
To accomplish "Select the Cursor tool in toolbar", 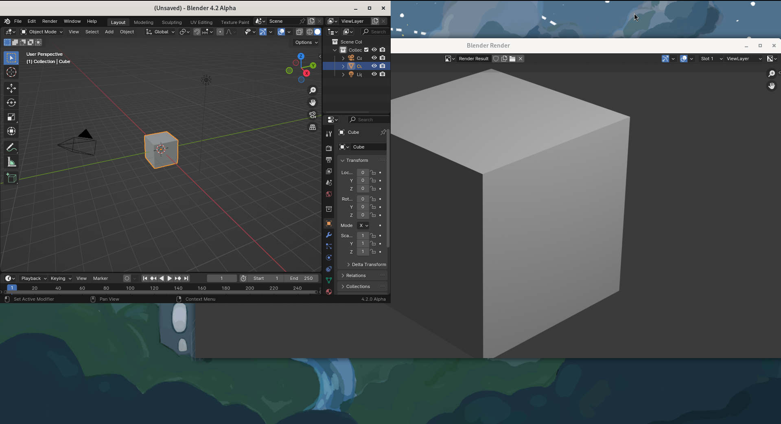I will pos(11,72).
